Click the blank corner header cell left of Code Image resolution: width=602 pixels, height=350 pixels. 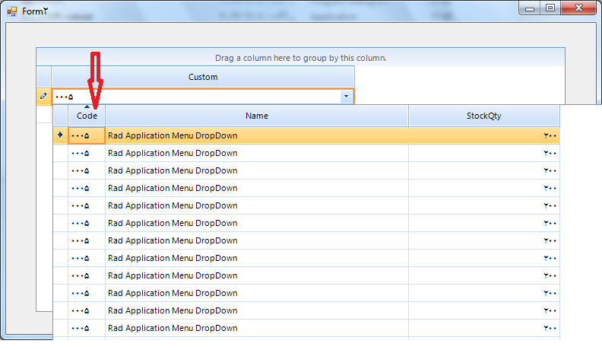(x=60, y=116)
